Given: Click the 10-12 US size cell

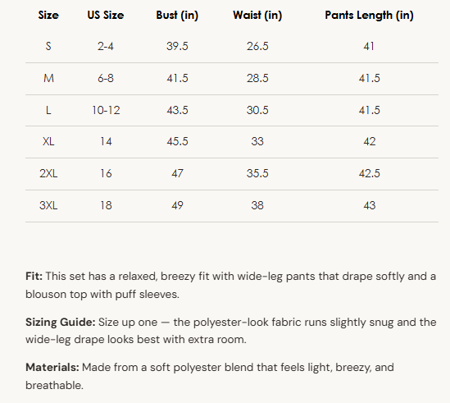Looking at the screenshot, I should point(106,110).
